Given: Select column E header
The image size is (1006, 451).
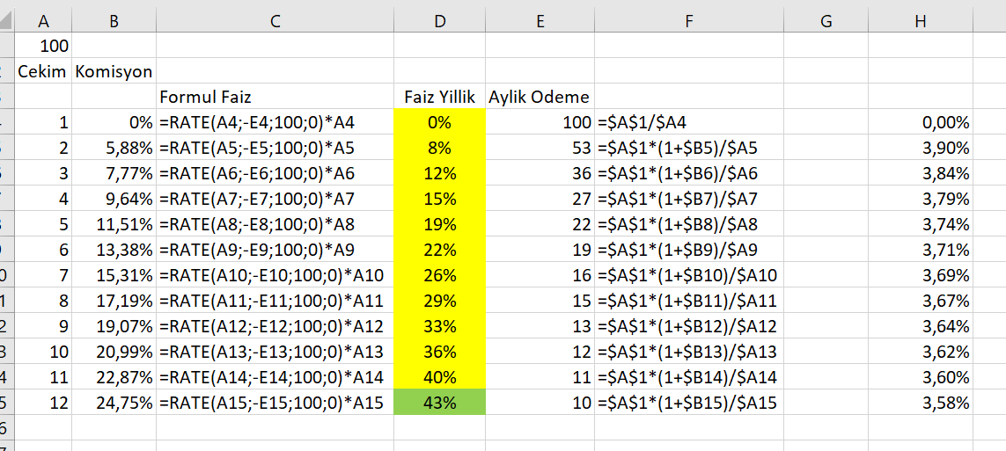Looking at the screenshot, I should (540, 21).
